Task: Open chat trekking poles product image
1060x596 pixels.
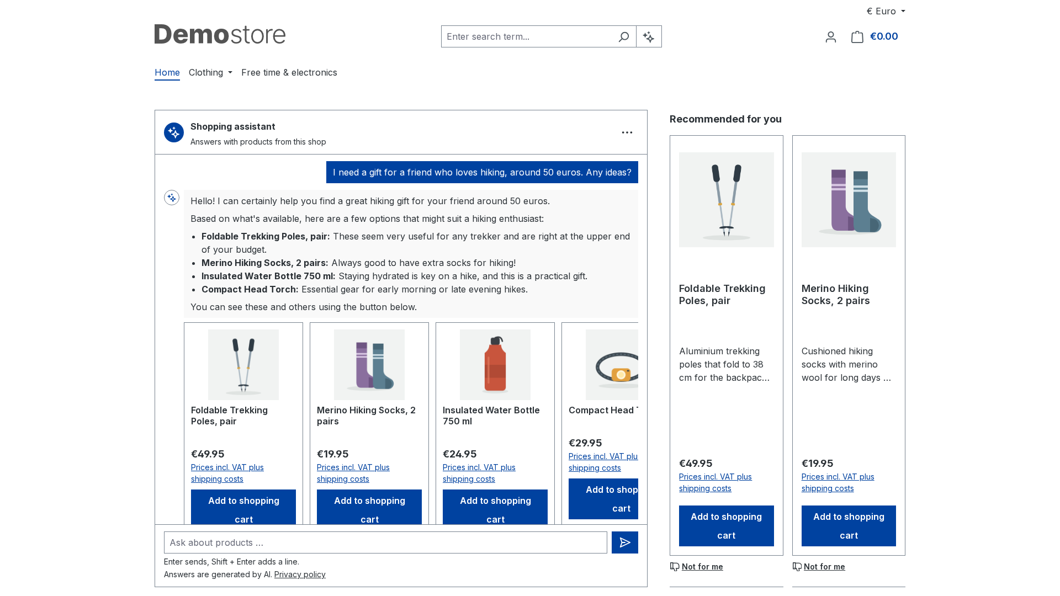Action: click(x=243, y=365)
